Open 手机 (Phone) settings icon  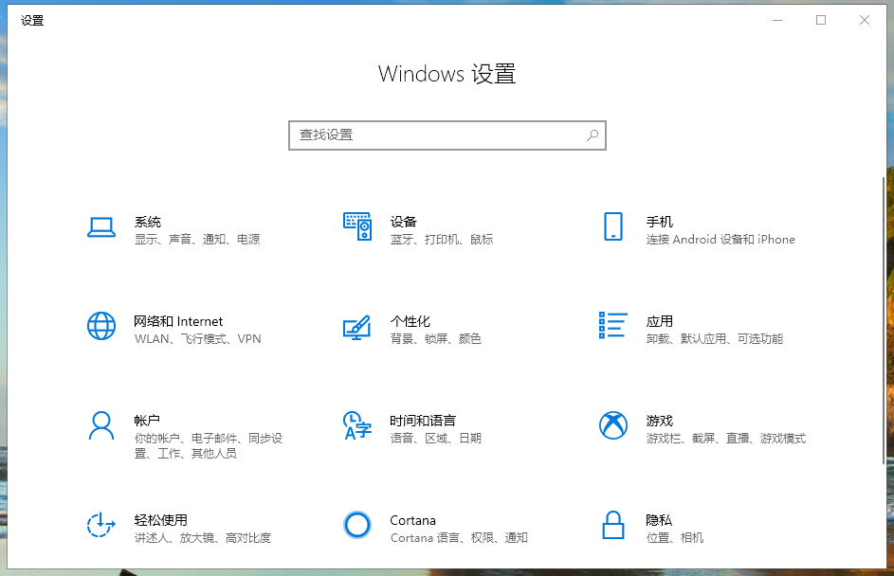[x=612, y=227]
